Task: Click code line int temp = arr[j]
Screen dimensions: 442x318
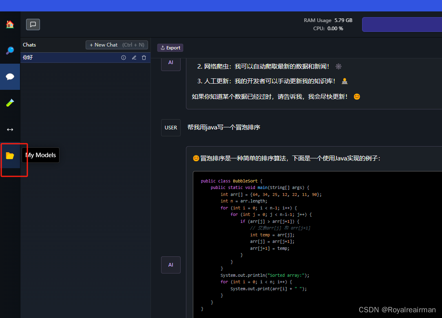Action: (272, 235)
